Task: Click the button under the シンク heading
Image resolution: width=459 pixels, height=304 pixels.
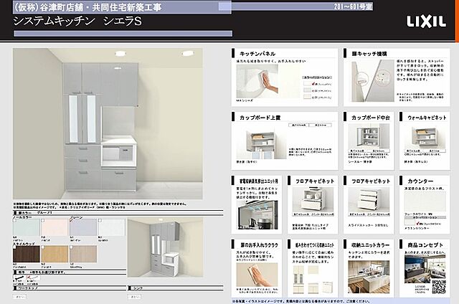Action: [x=134, y=297]
